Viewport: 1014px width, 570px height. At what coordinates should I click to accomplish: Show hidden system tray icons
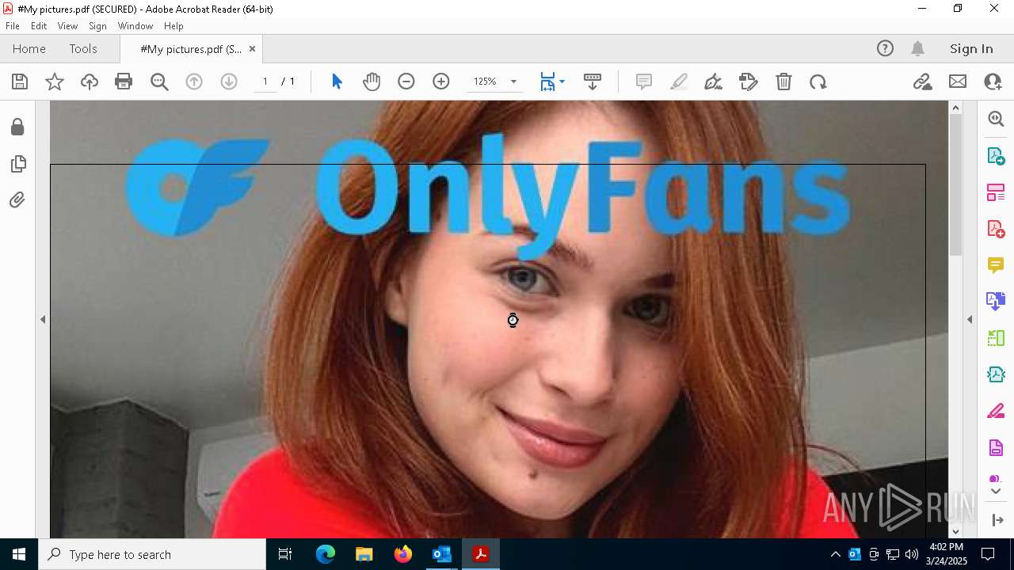click(835, 554)
